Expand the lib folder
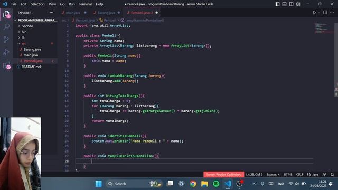 (x=35, y=37)
